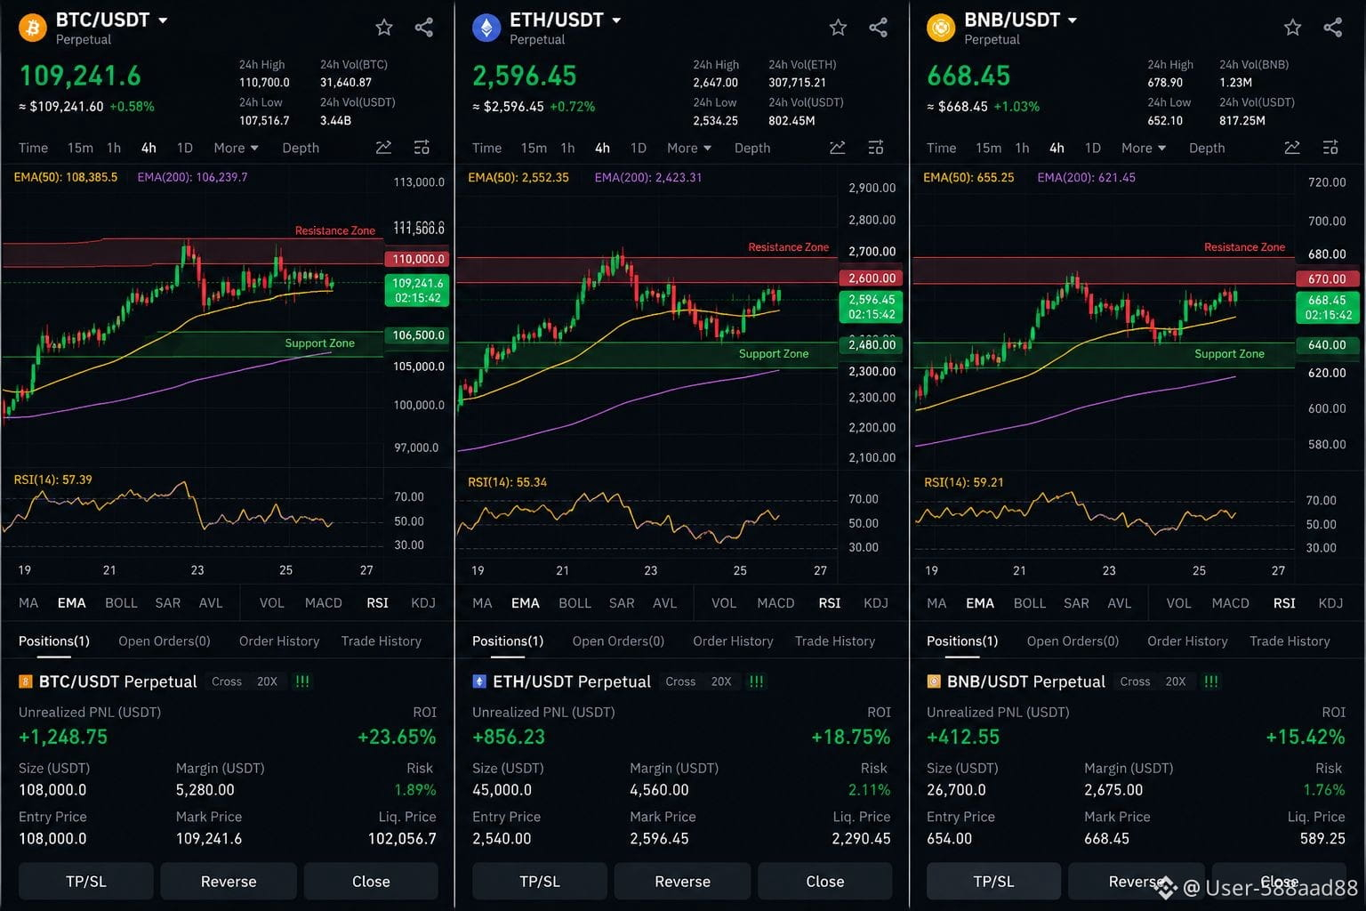The image size is (1366, 911).
Task: Share the ETH/USDT chart
Action: click(x=878, y=28)
